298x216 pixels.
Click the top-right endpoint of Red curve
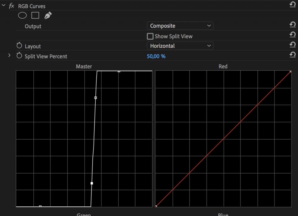291,71
